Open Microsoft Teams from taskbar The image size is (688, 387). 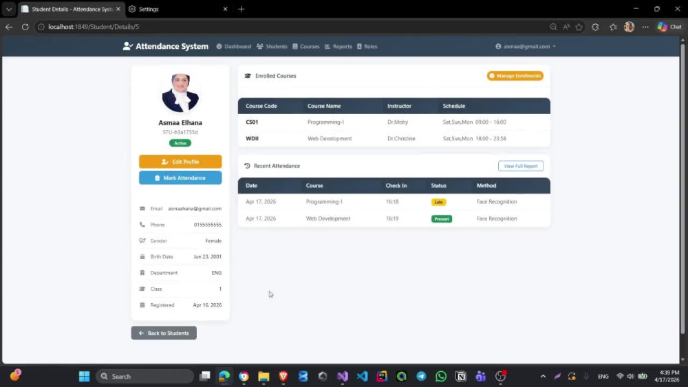(x=480, y=377)
